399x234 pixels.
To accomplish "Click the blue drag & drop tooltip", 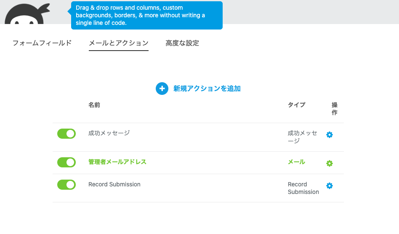I will click(146, 16).
